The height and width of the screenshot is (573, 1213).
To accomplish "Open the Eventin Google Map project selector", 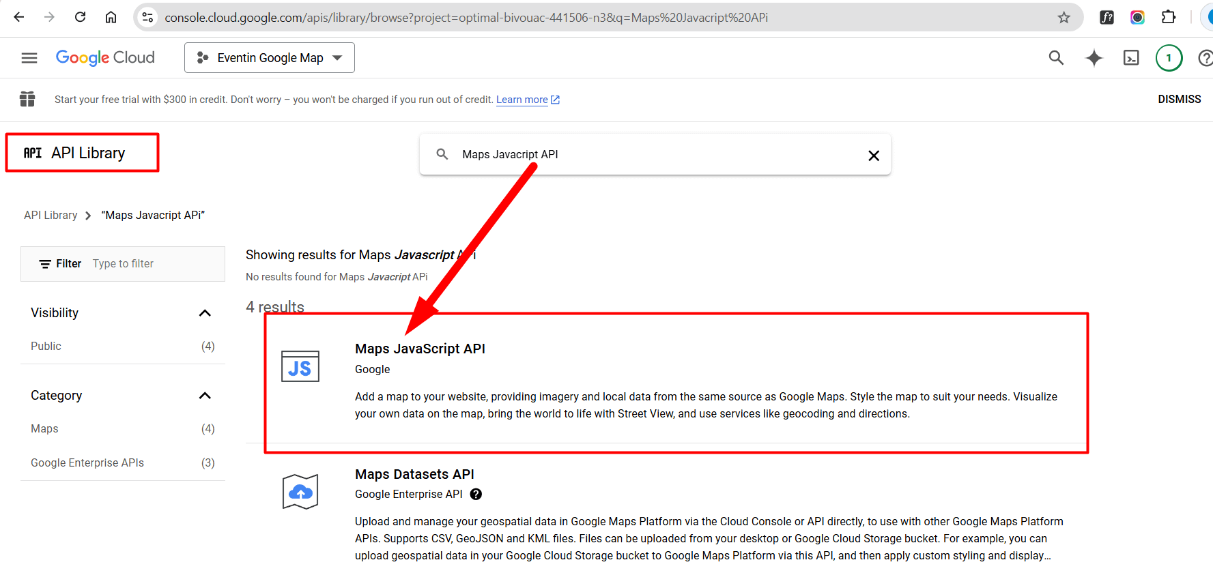I will click(x=270, y=58).
